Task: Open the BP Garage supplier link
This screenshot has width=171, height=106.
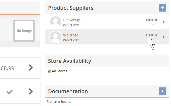Action: pyautogui.click(x=72, y=20)
